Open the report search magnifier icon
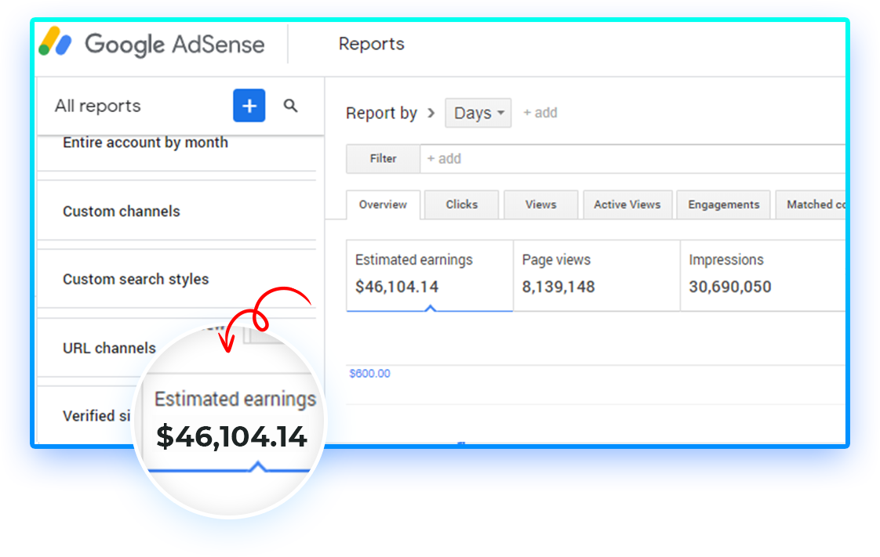The height and width of the screenshot is (557, 880). [290, 105]
